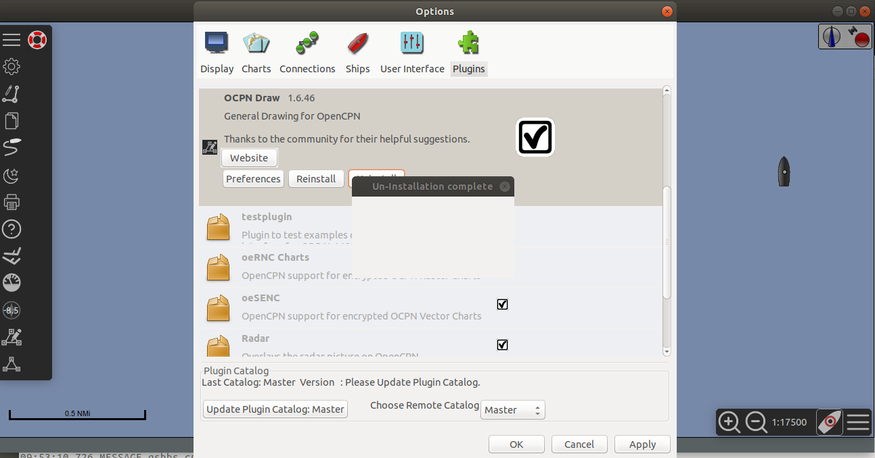Image resolution: width=875 pixels, height=458 pixels.
Task: Open OCPN Draw plugin Preferences
Action: click(253, 178)
